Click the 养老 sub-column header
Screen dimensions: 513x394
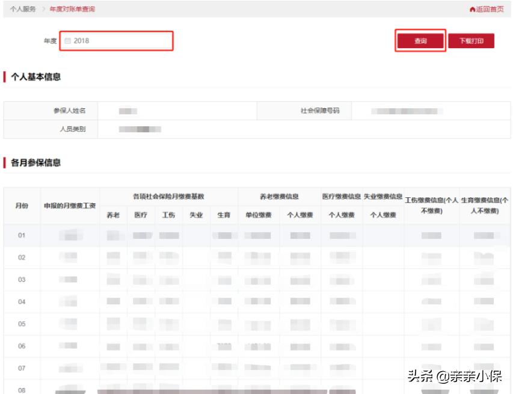pos(113,215)
